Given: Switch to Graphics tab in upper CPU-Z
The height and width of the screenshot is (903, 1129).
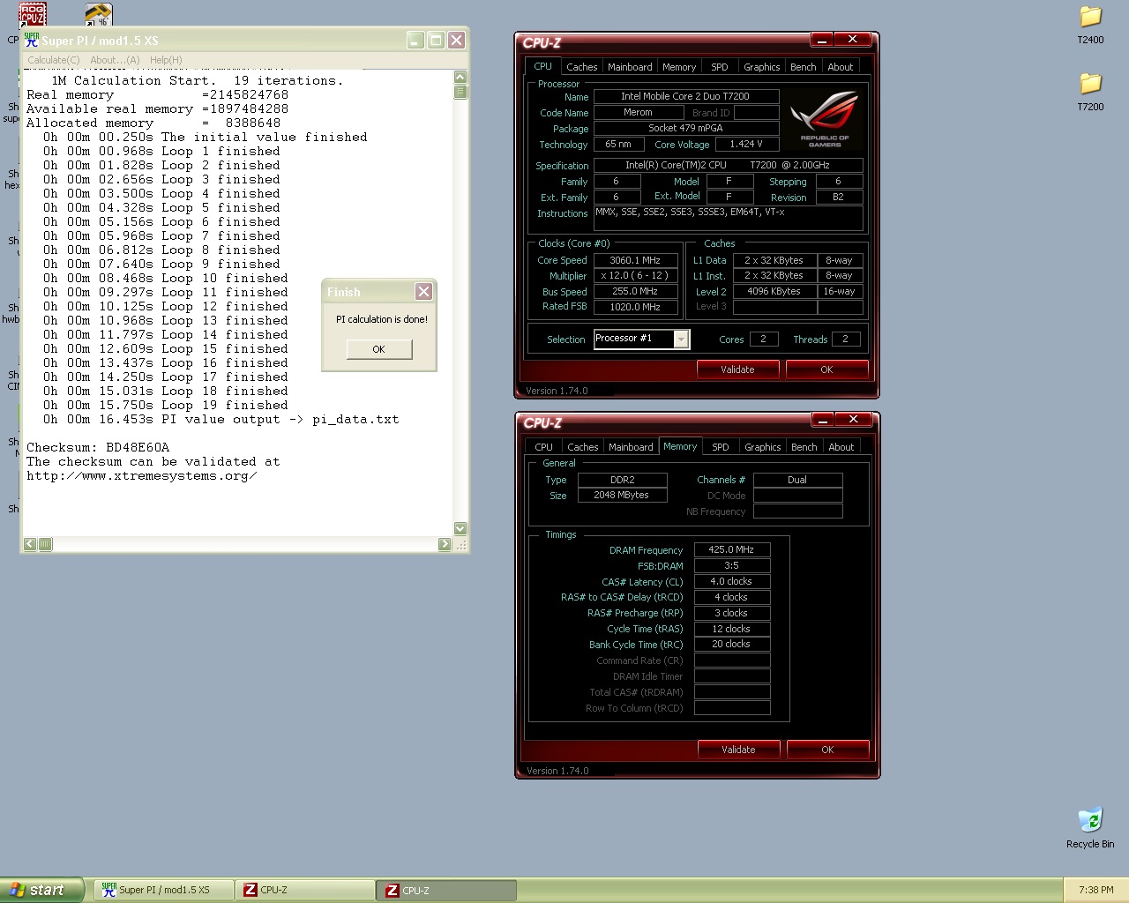Looking at the screenshot, I should (x=761, y=67).
